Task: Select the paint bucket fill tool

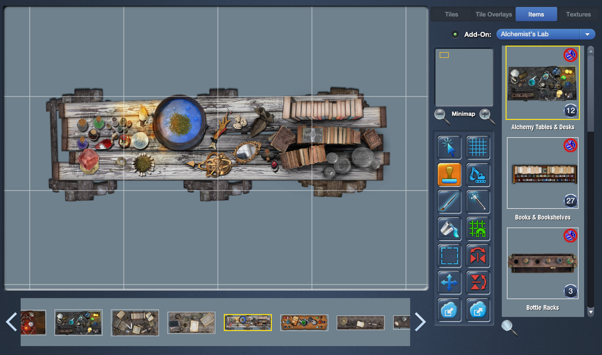Action: [x=449, y=229]
